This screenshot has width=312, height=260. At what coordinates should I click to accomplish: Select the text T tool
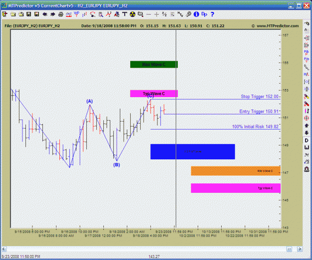[125, 14]
